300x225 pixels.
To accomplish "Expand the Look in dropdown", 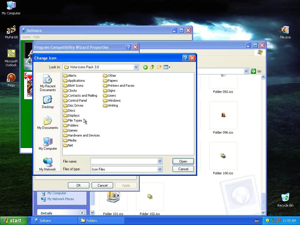I will (x=136, y=67).
